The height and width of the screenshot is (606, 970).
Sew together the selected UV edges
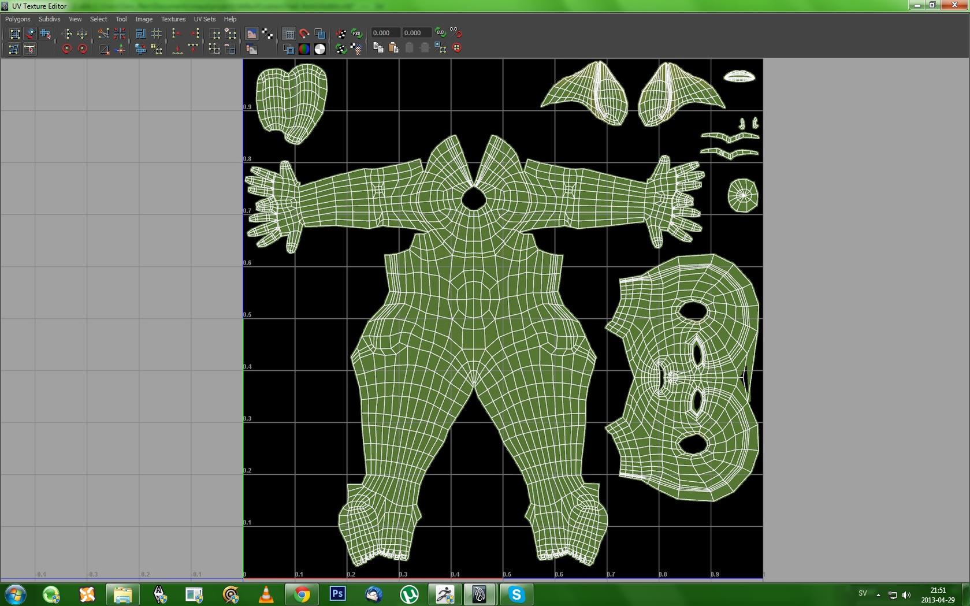pyautogui.click(x=120, y=34)
